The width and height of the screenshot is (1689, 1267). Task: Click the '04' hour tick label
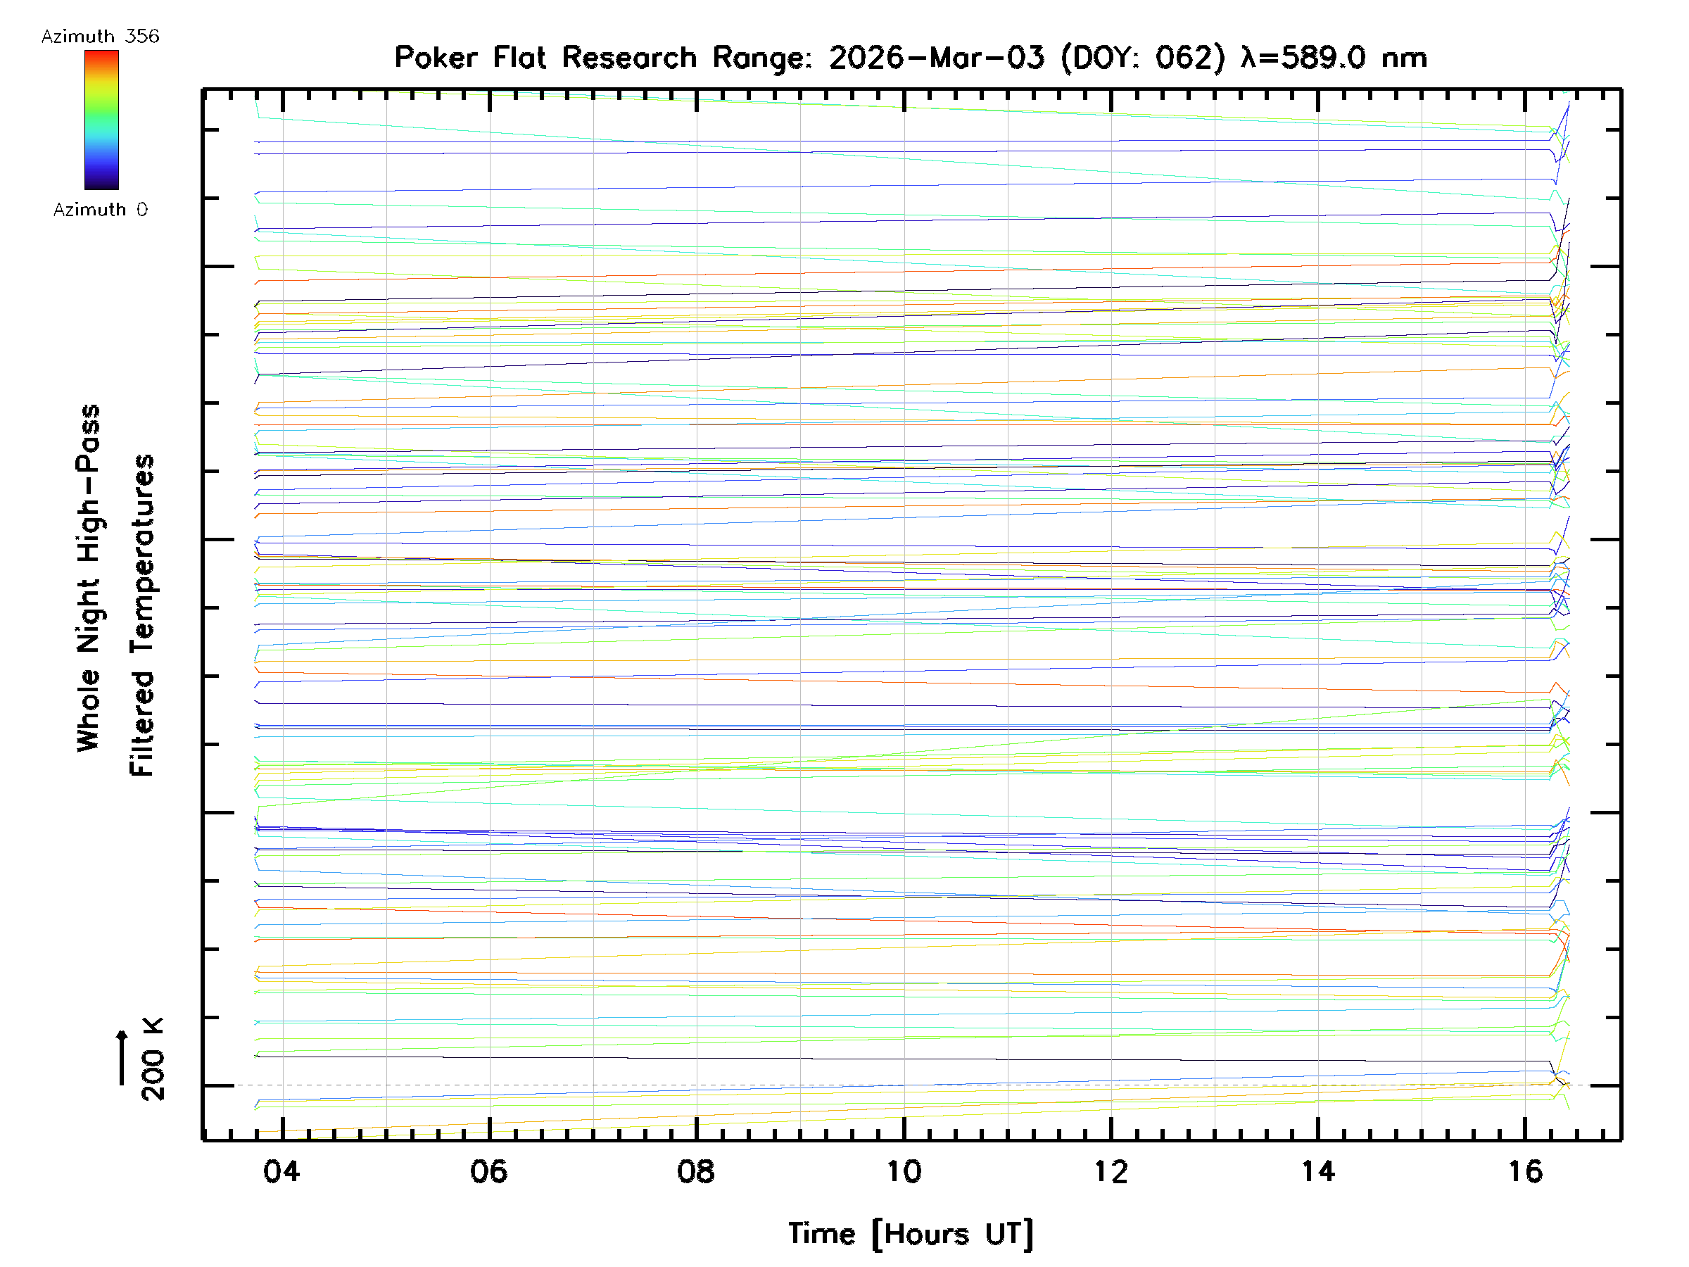tap(281, 1172)
